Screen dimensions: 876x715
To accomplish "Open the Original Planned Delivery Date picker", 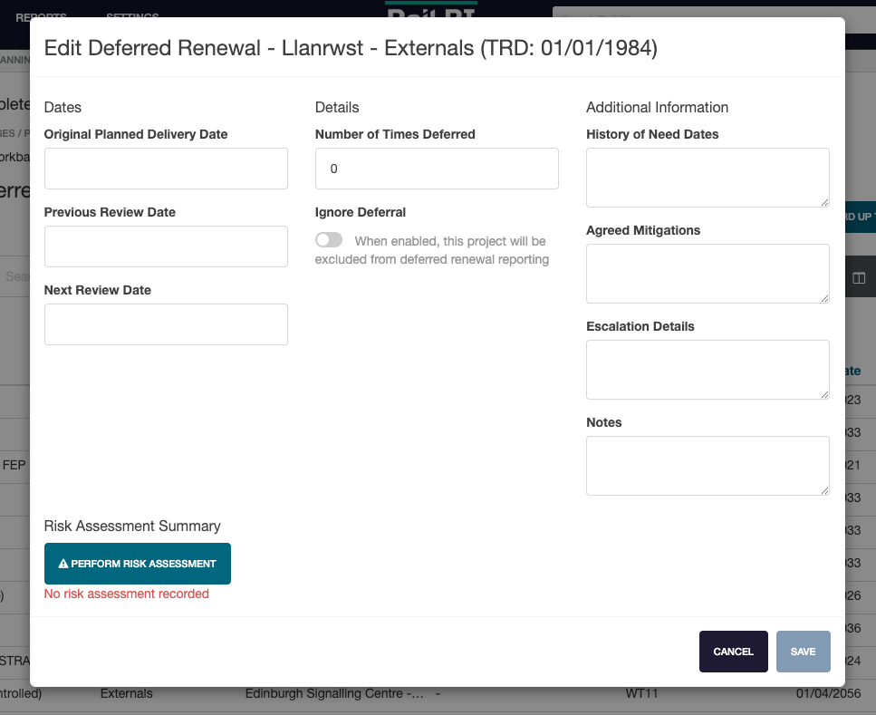I will 166,169.
